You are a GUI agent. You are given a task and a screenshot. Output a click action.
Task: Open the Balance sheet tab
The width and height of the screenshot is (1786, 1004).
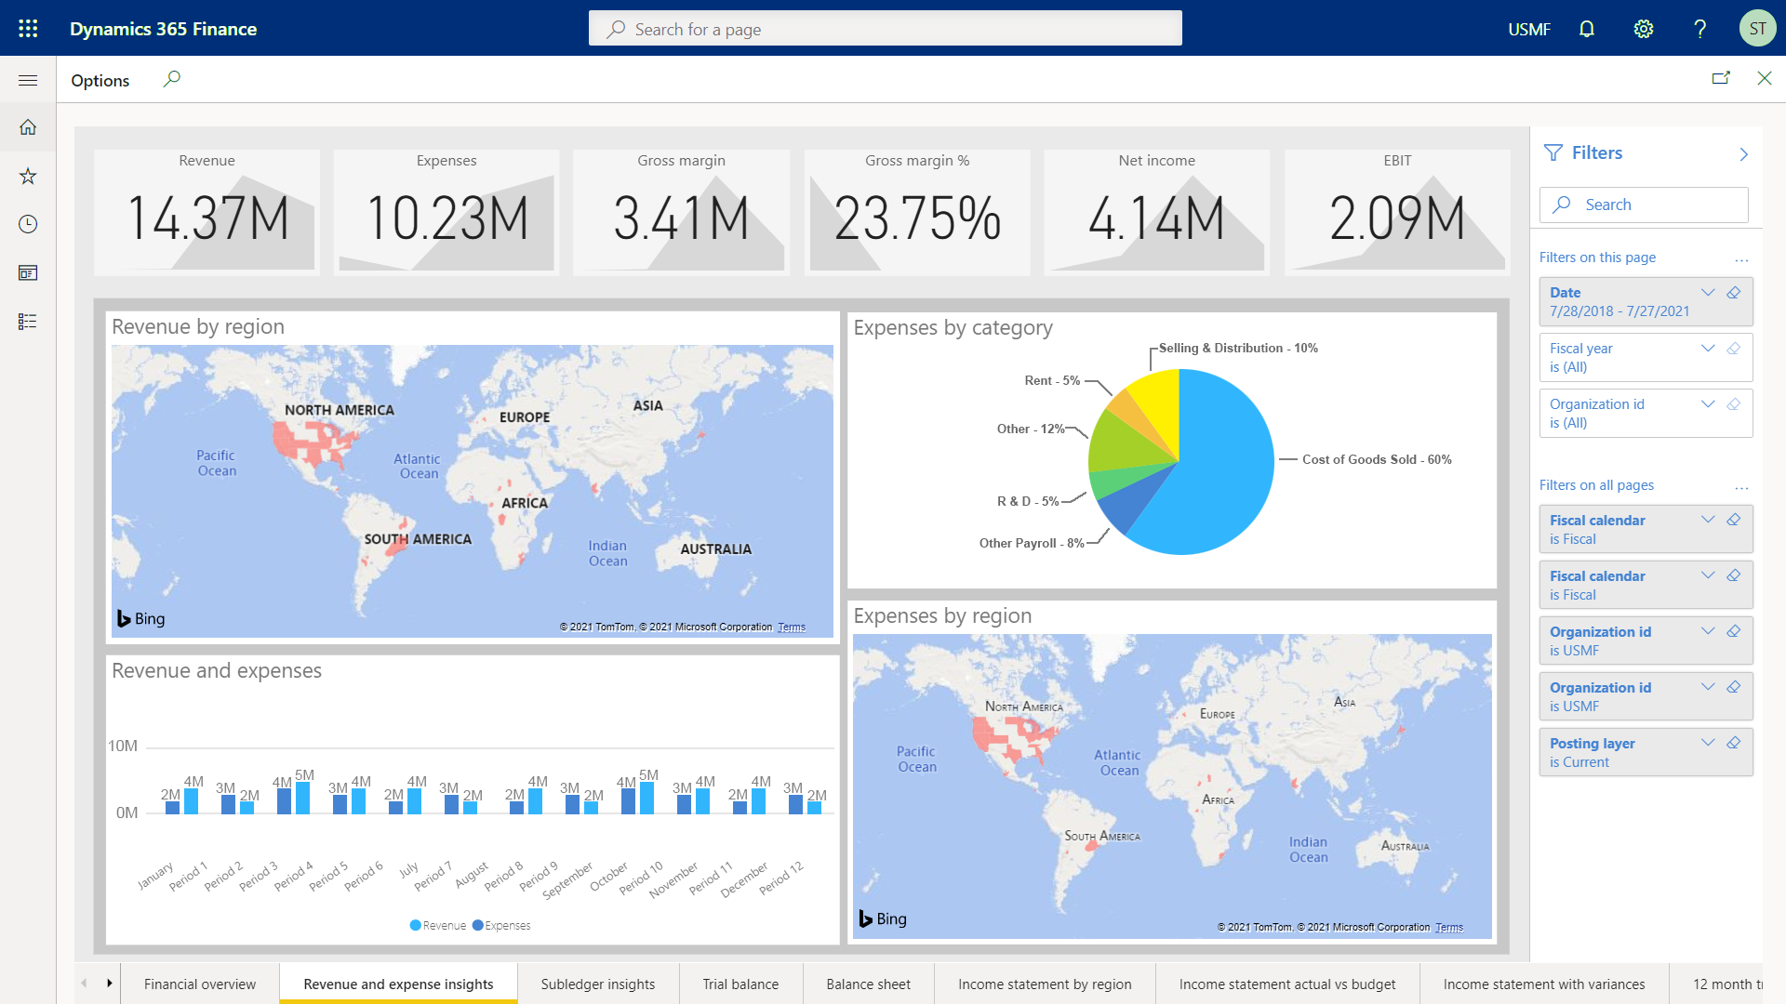pos(868,984)
